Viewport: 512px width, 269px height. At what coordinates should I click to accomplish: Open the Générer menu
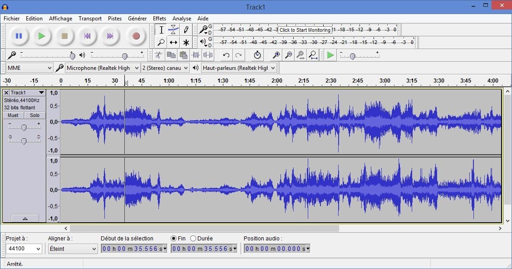pyautogui.click(x=137, y=19)
